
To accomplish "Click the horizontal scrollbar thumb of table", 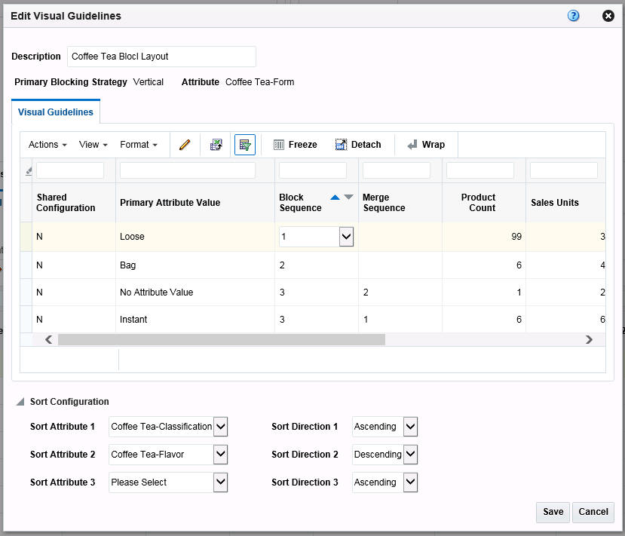I will coord(222,339).
